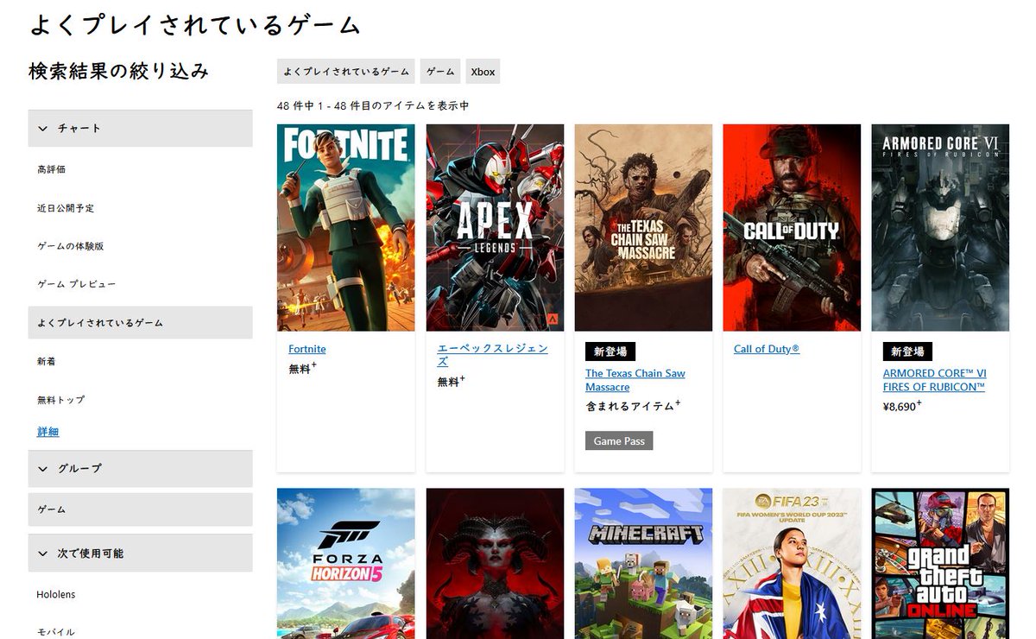Select the 近日公開予定 chart filter
This screenshot has width=1036, height=639.
[66, 208]
